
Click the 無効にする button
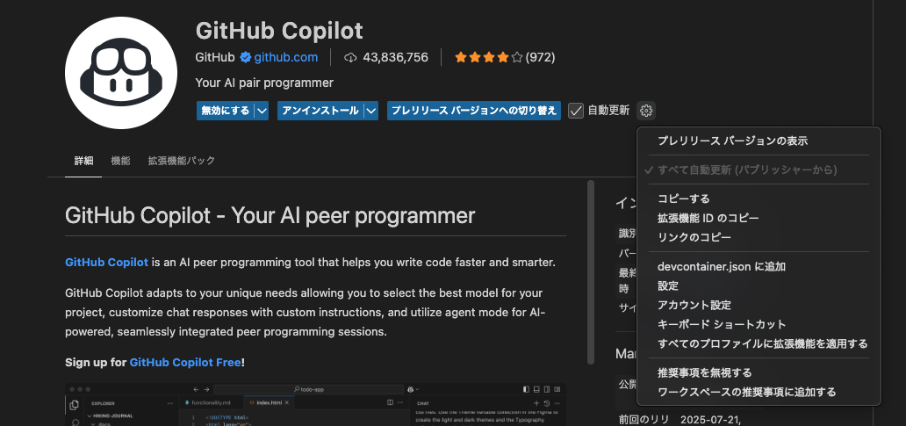226,111
